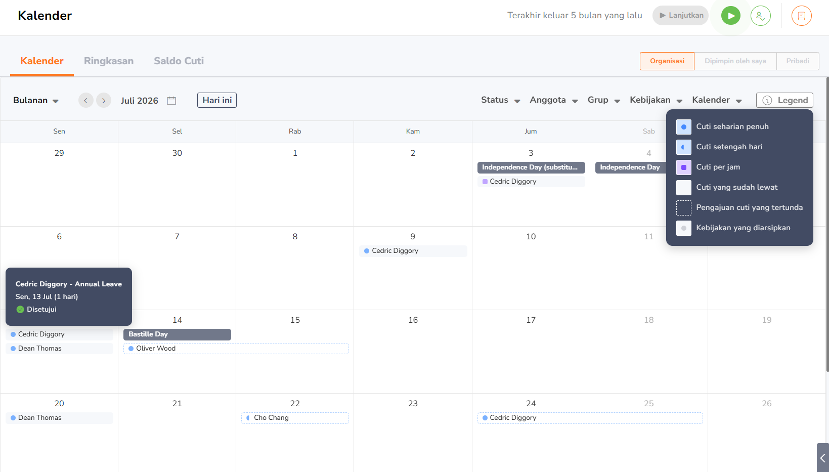Expand the side panel chevron at bottom right
This screenshot has height=472, width=829.
tap(823, 458)
